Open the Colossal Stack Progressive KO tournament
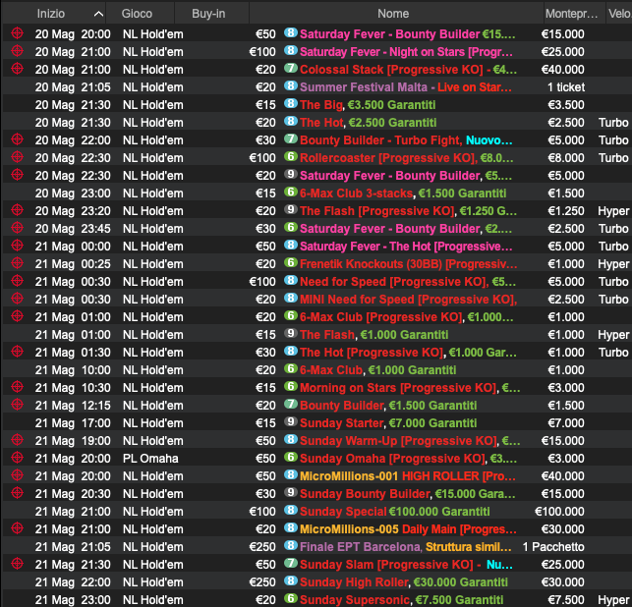The height and width of the screenshot is (607, 632). [408, 70]
